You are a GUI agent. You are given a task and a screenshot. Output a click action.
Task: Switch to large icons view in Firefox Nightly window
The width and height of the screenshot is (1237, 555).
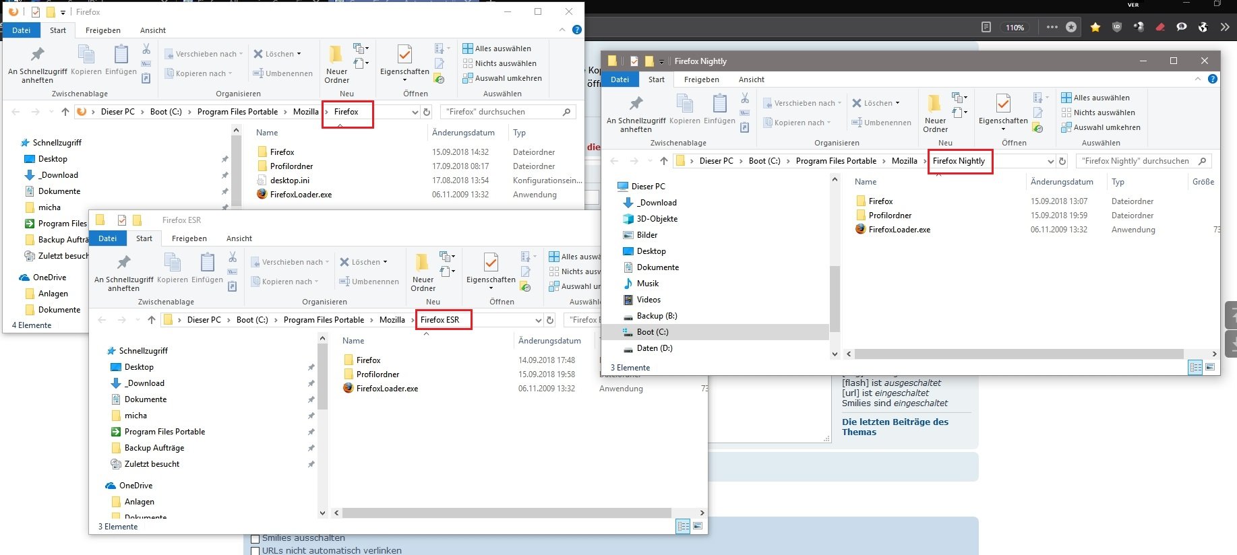1210,367
